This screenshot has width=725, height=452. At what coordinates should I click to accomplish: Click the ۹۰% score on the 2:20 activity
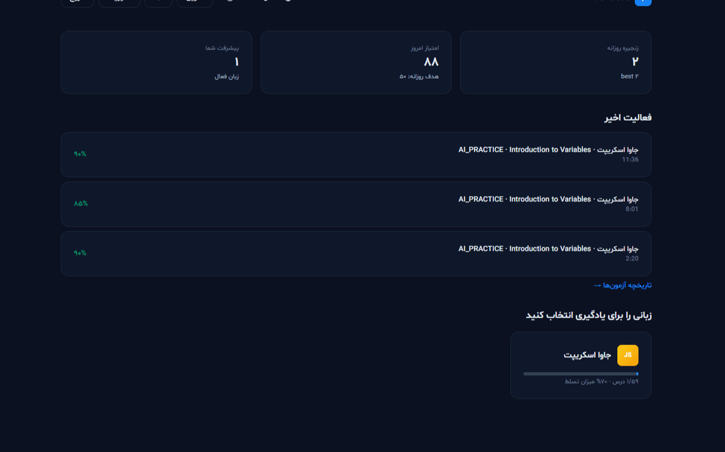[80, 253]
